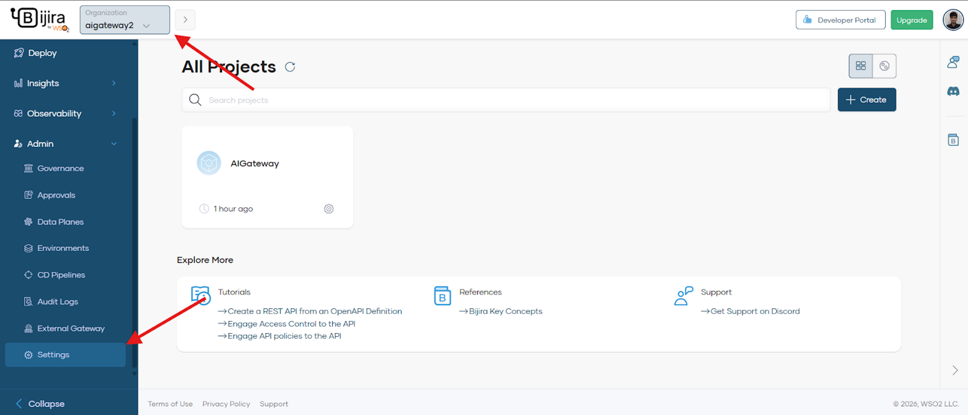Click the user avatar profile picture
Image resolution: width=968 pixels, height=415 pixels.
click(x=953, y=20)
